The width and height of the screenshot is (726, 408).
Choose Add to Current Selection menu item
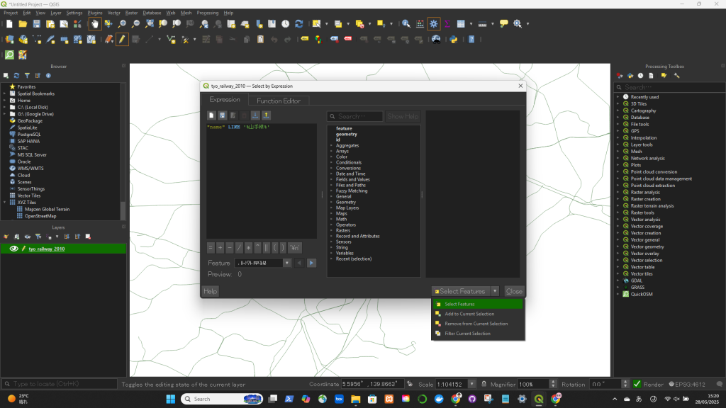(x=469, y=314)
